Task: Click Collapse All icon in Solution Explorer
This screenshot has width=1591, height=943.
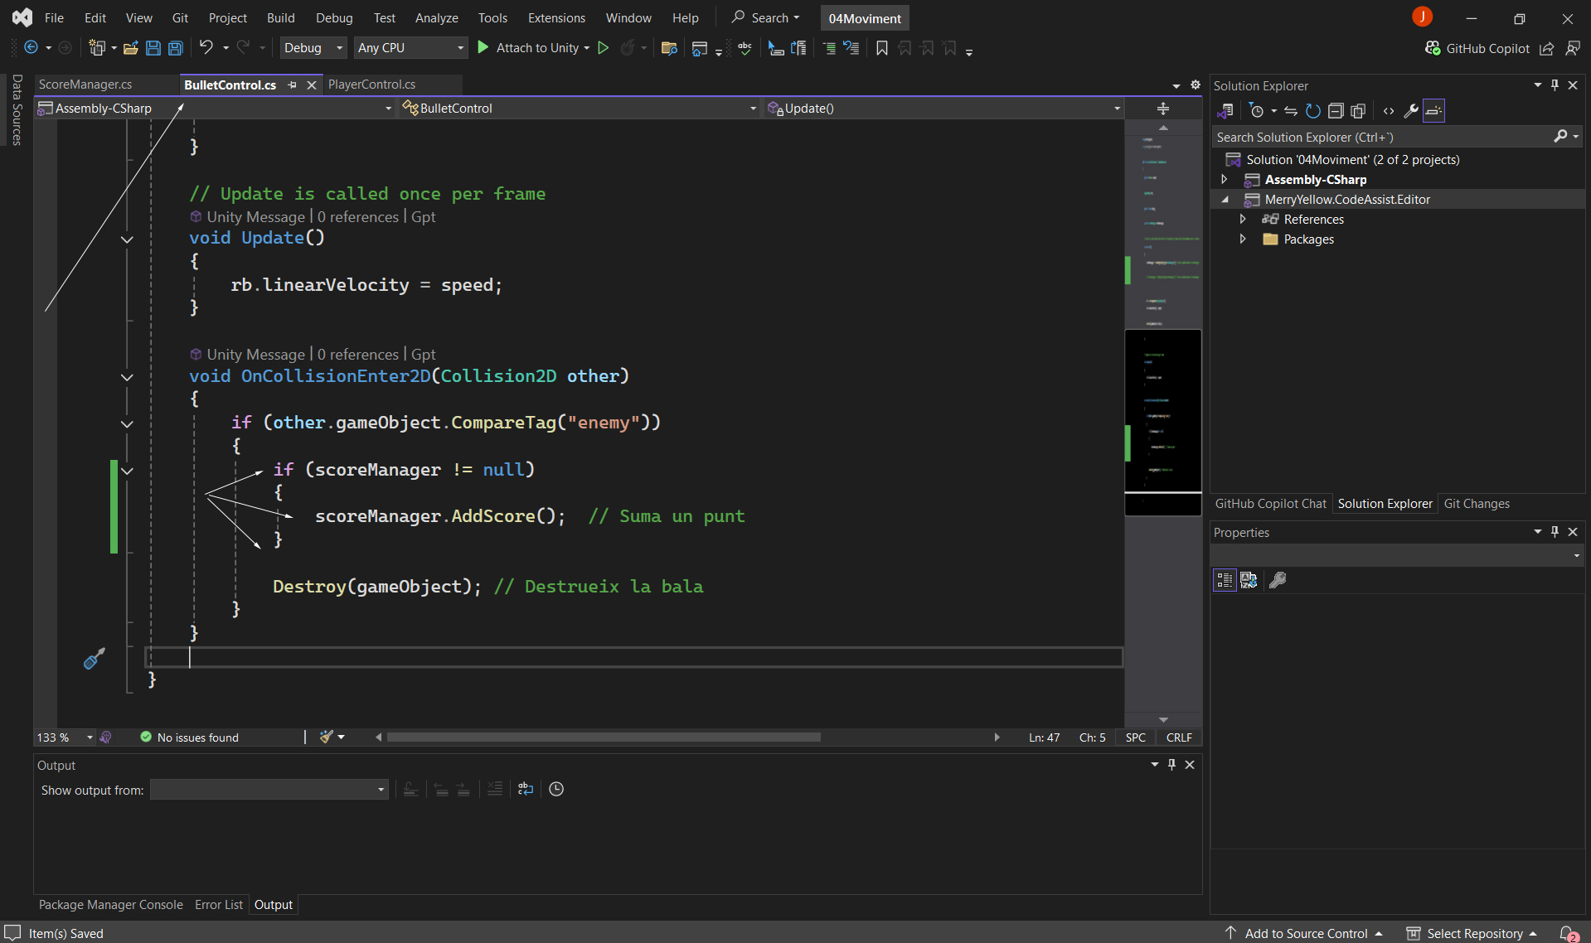Action: pyautogui.click(x=1335, y=111)
